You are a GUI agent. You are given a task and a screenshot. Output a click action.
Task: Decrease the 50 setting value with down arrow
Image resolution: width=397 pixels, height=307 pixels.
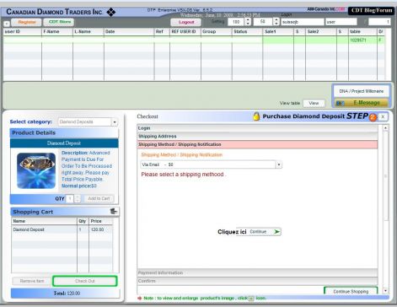(276, 24)
